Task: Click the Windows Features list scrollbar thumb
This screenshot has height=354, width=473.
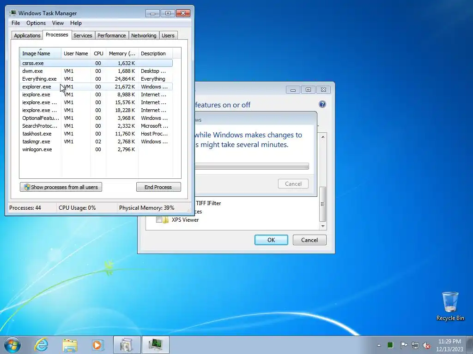Action: click(x=322, y=204)
